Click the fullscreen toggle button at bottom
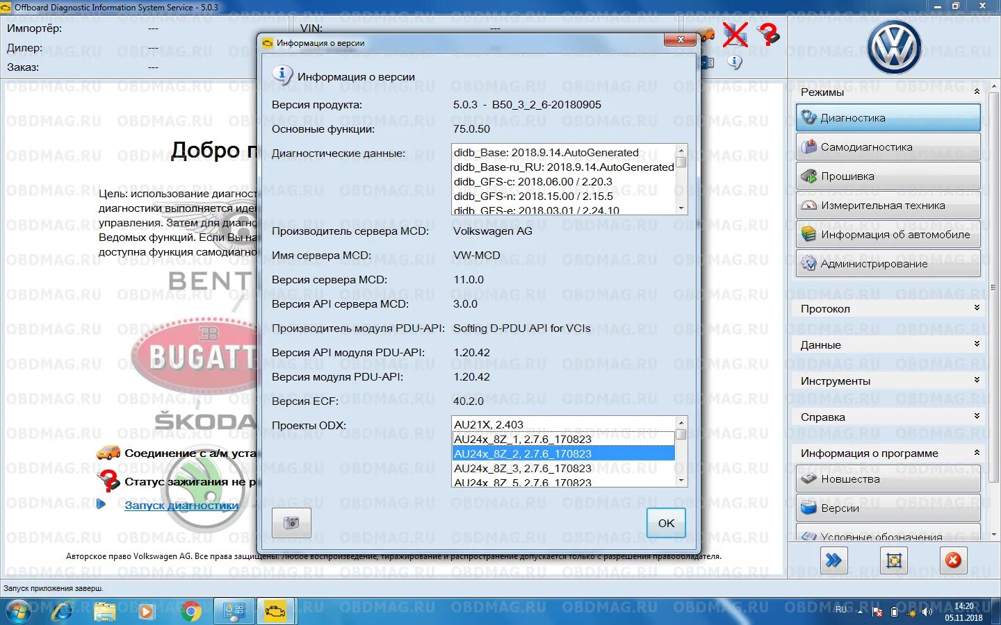Image resolution: width=1001 pixels, height=625 pixels. 894,560
